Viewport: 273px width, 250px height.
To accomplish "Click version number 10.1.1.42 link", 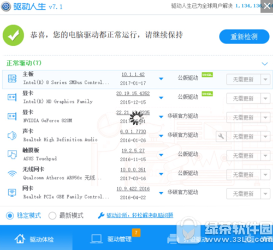I will (x=133, y=75).
